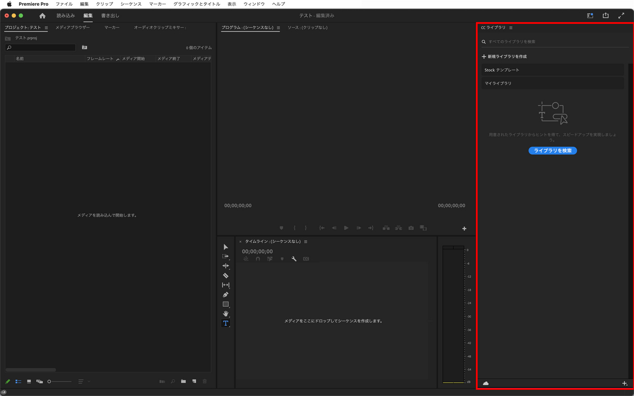Switch to メディアブラウザー tab
Screen dimensions: 634x396
72,27
